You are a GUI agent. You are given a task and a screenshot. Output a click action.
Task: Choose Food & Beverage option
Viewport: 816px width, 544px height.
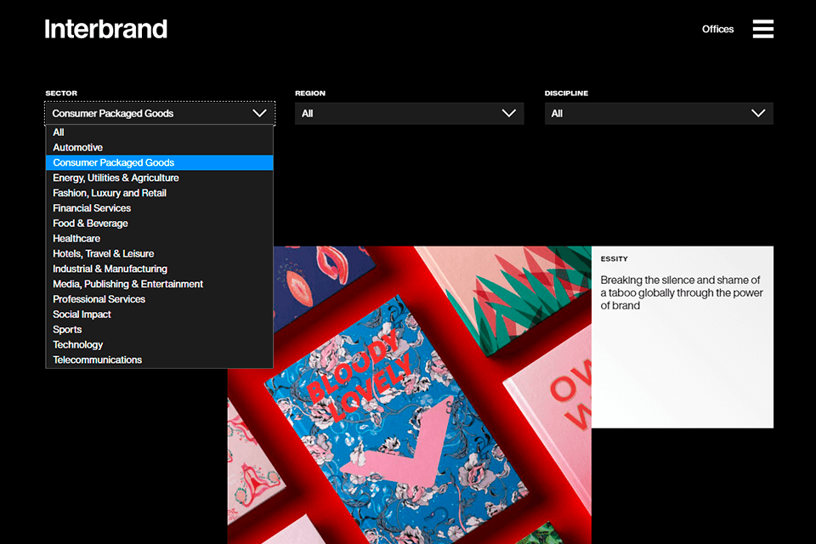[159, 223]
